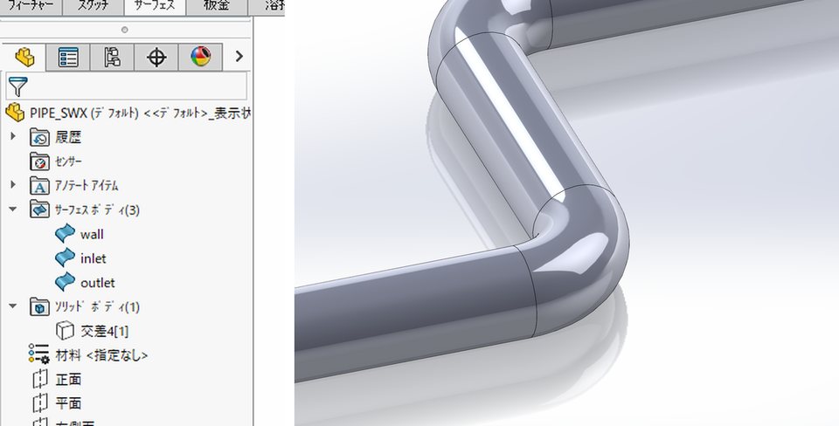839x426 pixels.
Task: Expand the 履歴 folder
Action: (x=13, y=136)
